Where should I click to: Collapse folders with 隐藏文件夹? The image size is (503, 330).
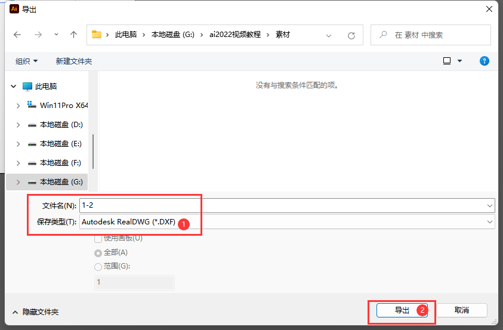(x=36, y=312)
